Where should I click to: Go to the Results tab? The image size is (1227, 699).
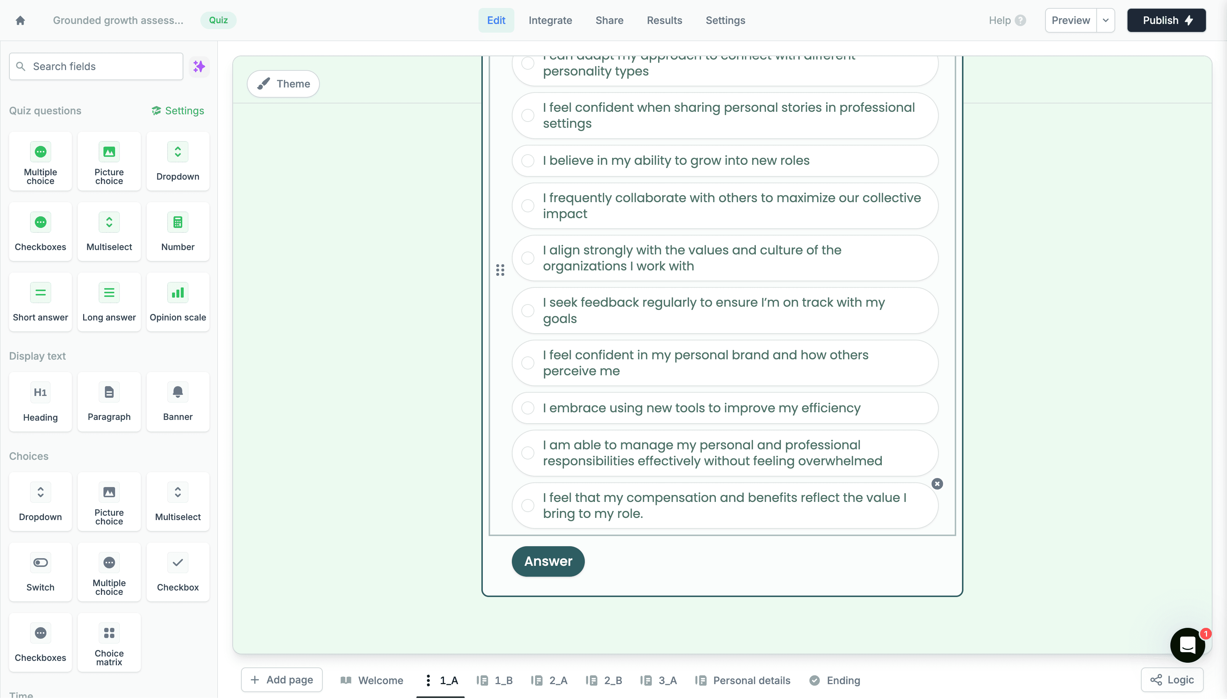[664, 20]
